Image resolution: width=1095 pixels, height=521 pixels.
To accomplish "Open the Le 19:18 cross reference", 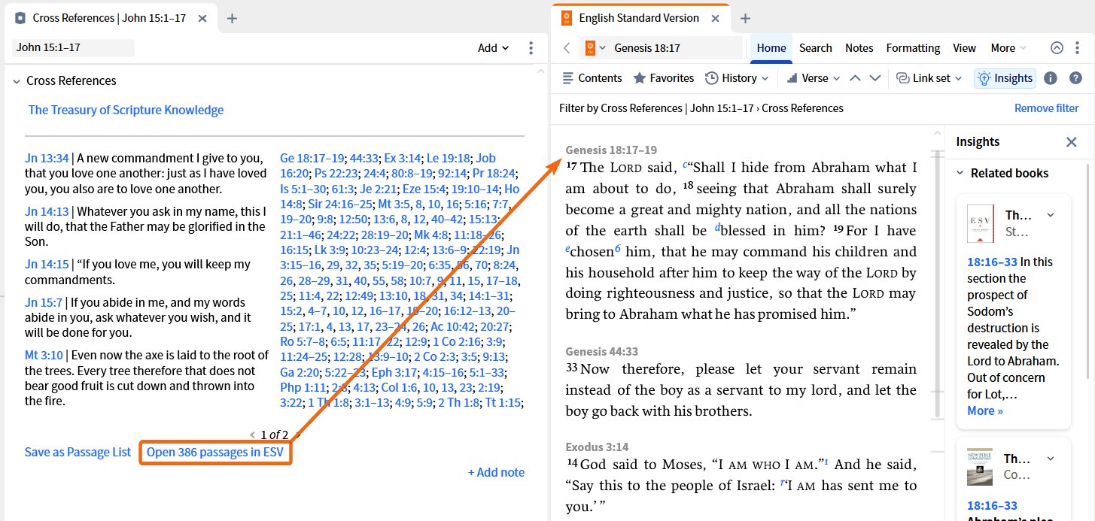I will pos(449,158).
